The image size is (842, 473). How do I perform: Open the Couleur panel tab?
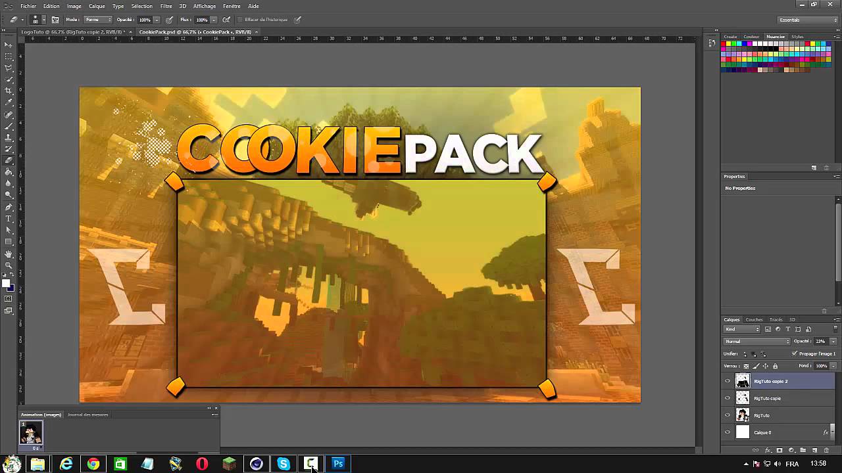coord(751,37)
